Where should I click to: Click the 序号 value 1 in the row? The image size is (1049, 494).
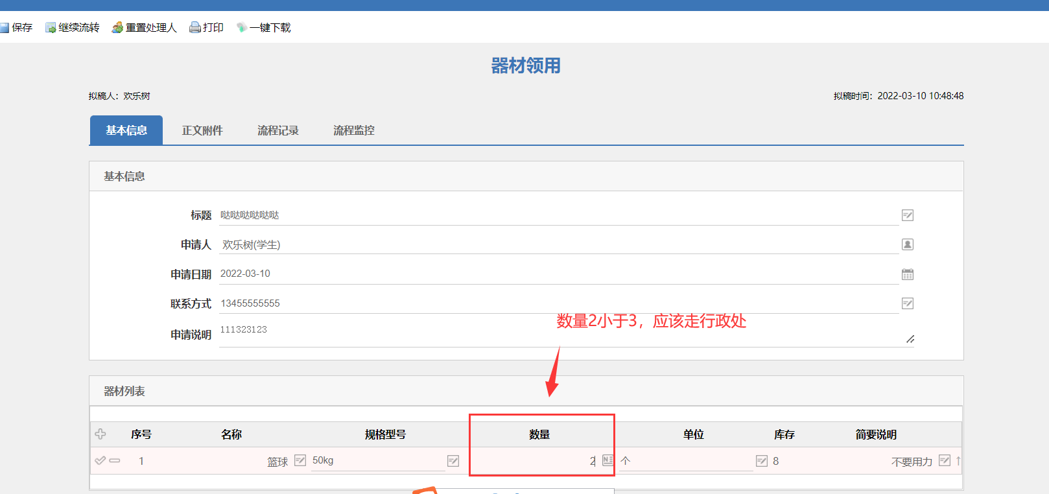click(x=141, y=461)
